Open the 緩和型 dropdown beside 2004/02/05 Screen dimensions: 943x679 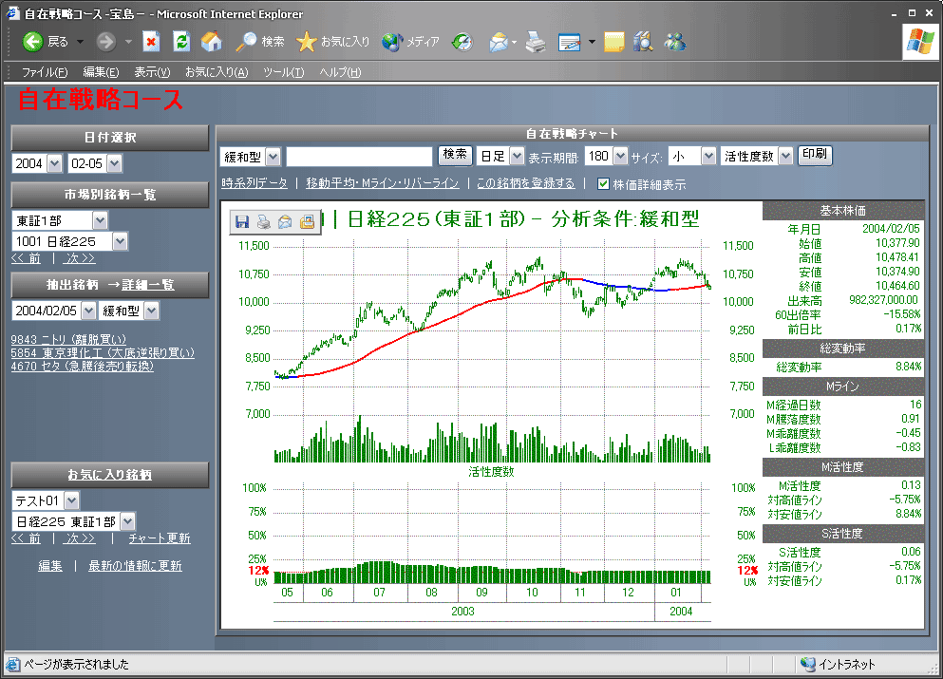point(152,311)
